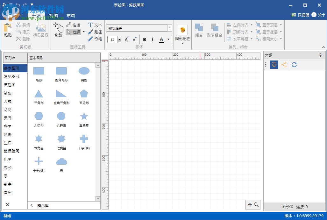Switch to the View (视图) tab
Screen dimensions: 327x220
coord(53,15)
